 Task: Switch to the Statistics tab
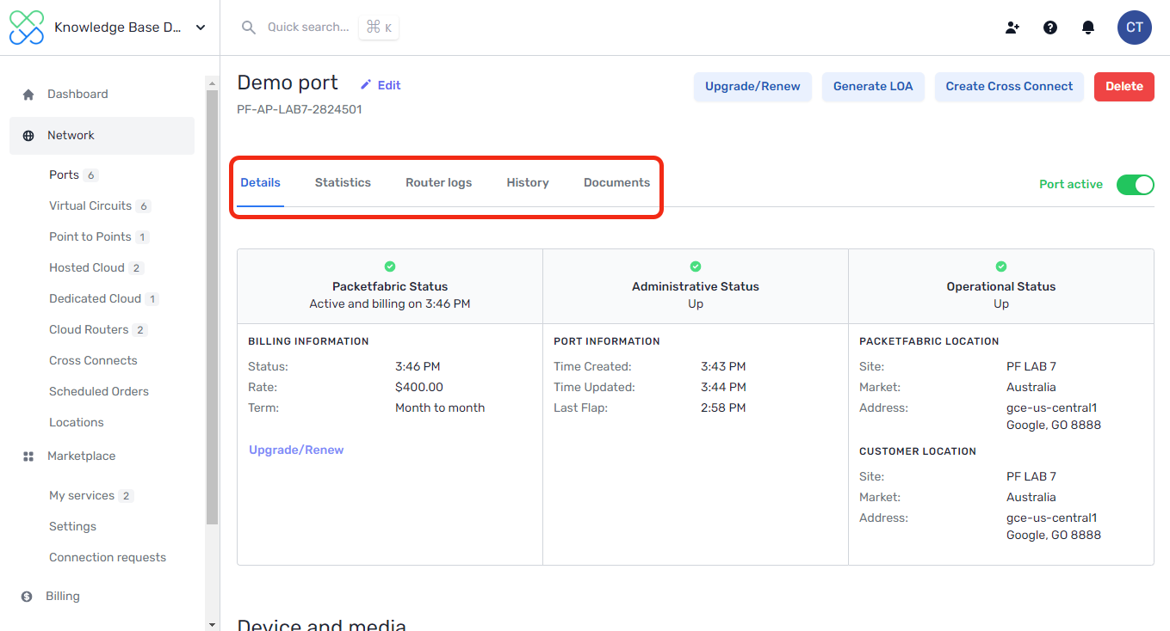tap(343, 183)
